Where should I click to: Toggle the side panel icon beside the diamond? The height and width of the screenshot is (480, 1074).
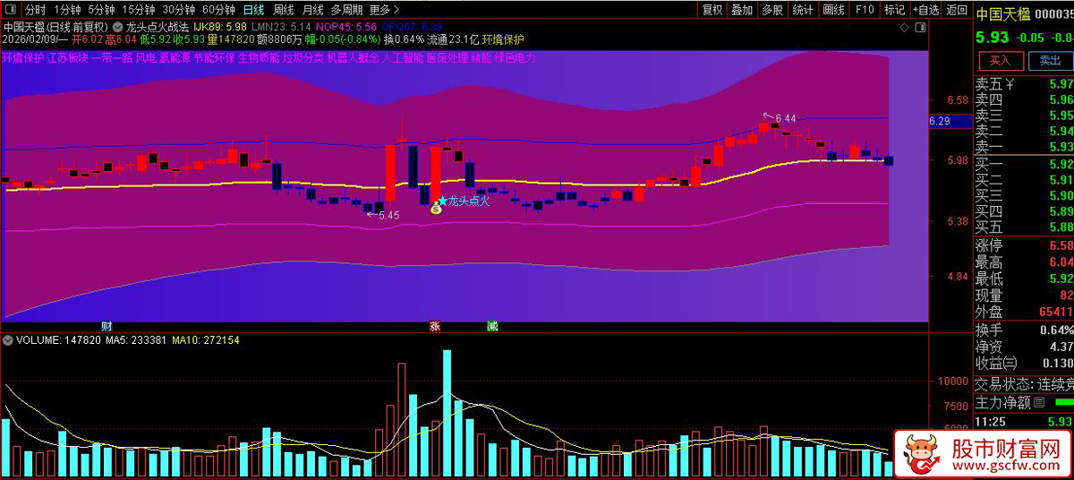point(922,28)
